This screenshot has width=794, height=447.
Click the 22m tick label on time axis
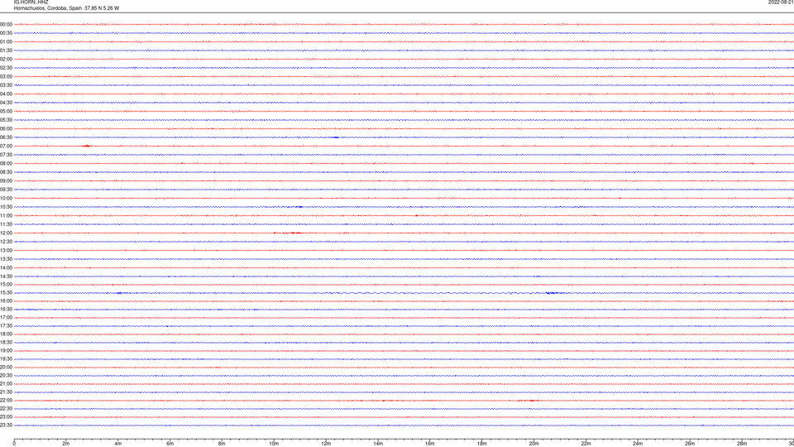pos(586,444)
